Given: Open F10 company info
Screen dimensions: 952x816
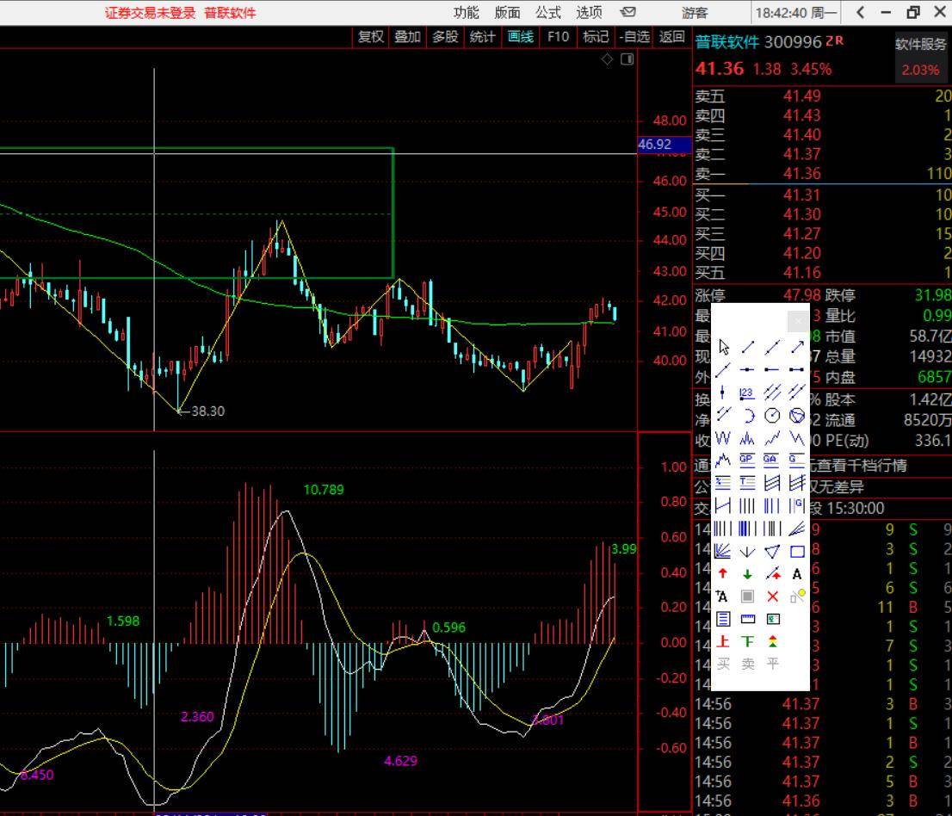Looking at the screenshot, I should [558, 36].
